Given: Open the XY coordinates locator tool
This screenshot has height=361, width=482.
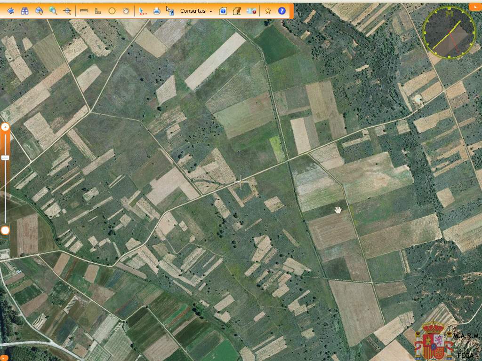Looking at the screenshot, I should (143, 11).
